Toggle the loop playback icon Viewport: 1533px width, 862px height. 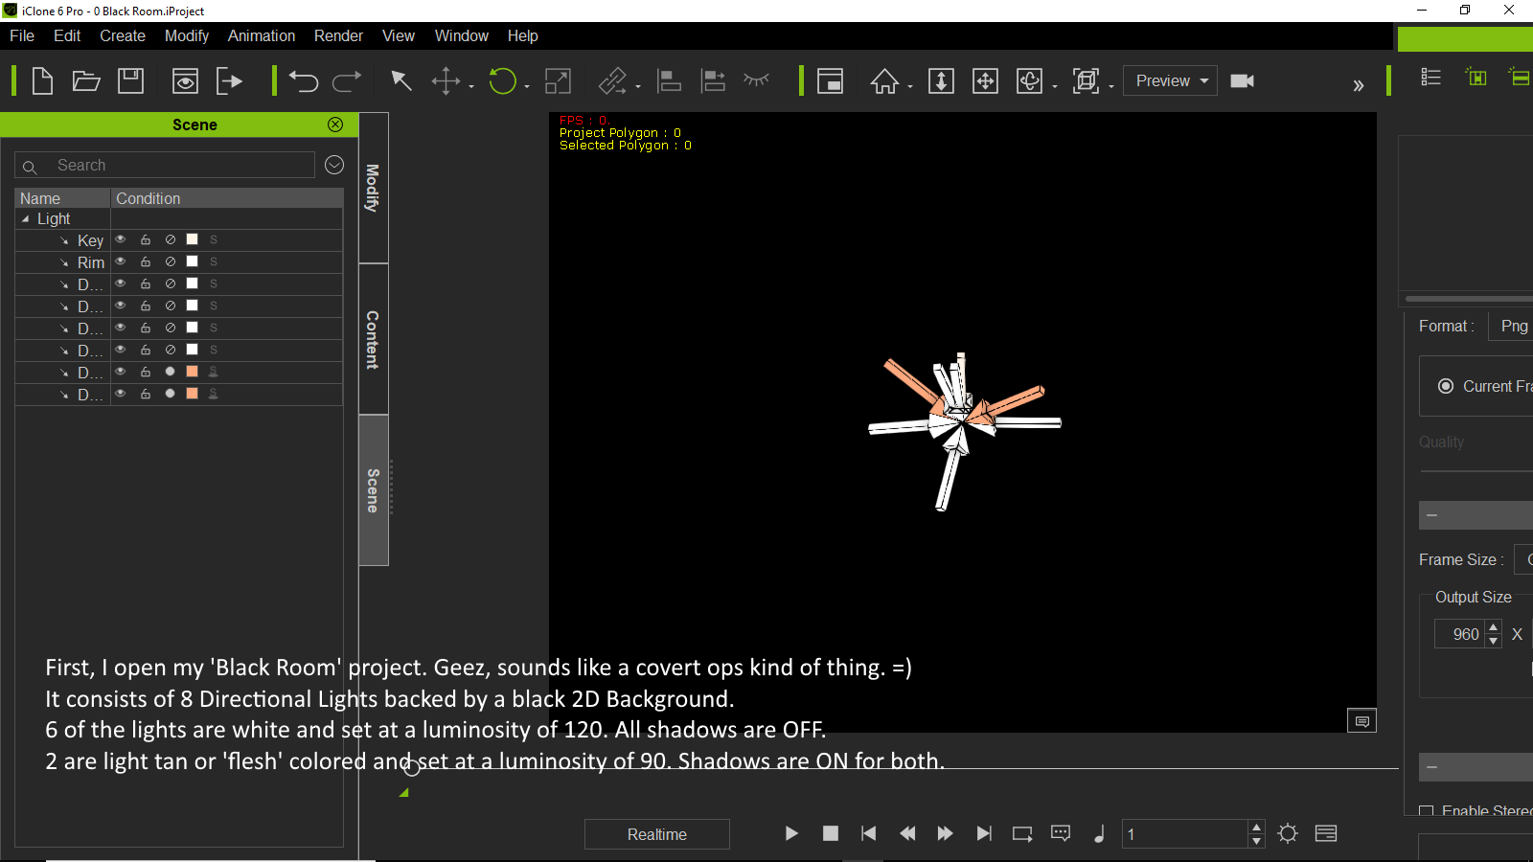[x=1022, y=833]
